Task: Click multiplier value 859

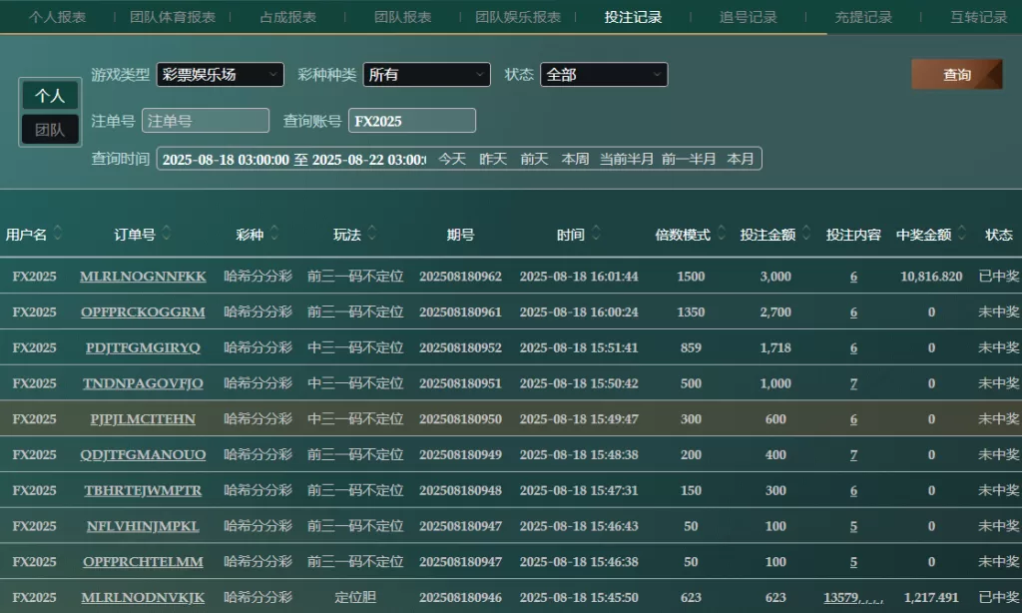Action: click(x=691, y=348)
